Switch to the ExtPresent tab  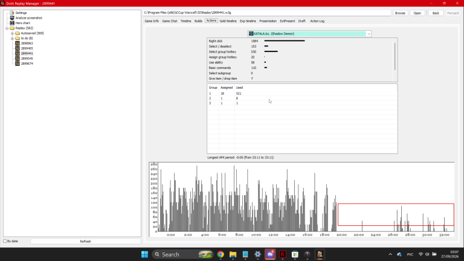click(288, 21)
